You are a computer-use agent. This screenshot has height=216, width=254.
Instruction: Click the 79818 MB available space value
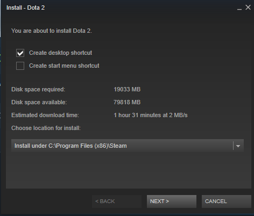pos(127,102)
